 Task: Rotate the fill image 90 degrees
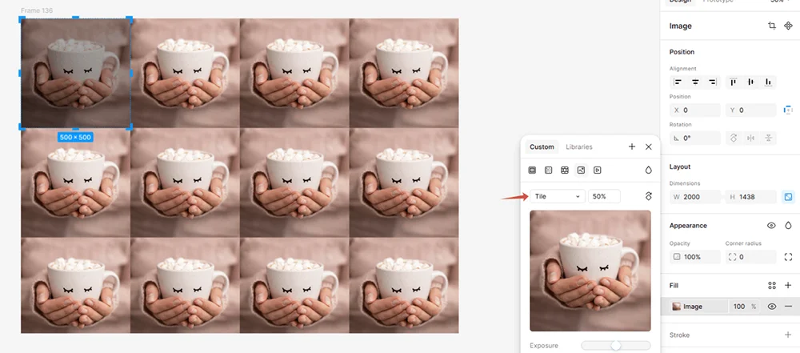coord(649,196)
